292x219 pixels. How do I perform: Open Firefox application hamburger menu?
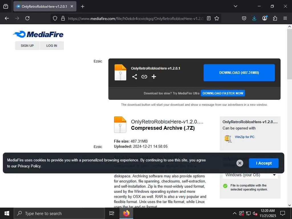(285, 18)
